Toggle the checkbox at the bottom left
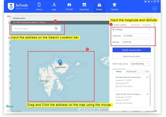This screenshot has height=117, width=166. click(8, 111)
